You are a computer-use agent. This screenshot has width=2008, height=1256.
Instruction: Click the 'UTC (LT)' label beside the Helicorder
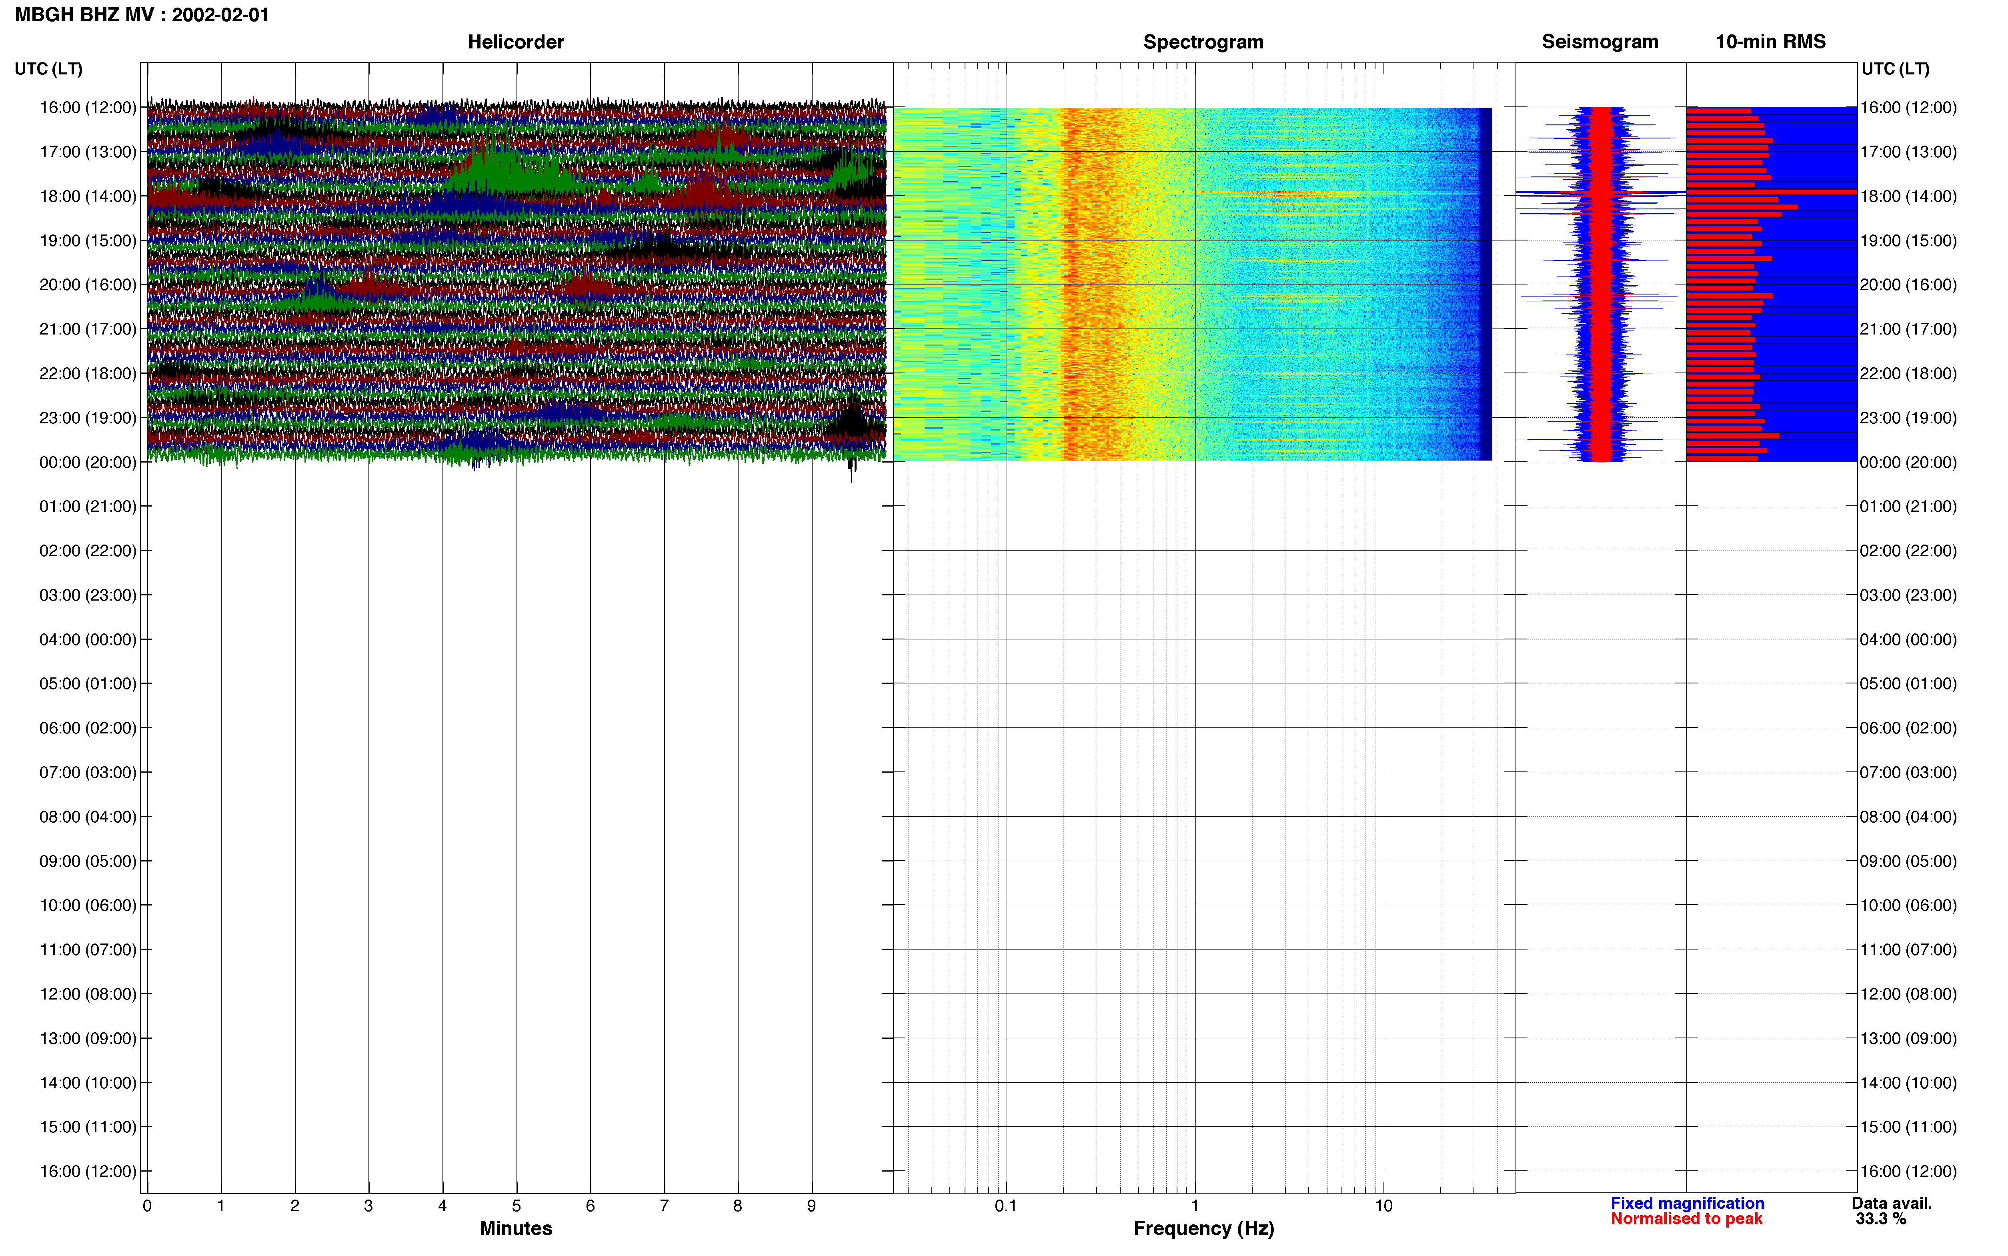tap(49, 69)
